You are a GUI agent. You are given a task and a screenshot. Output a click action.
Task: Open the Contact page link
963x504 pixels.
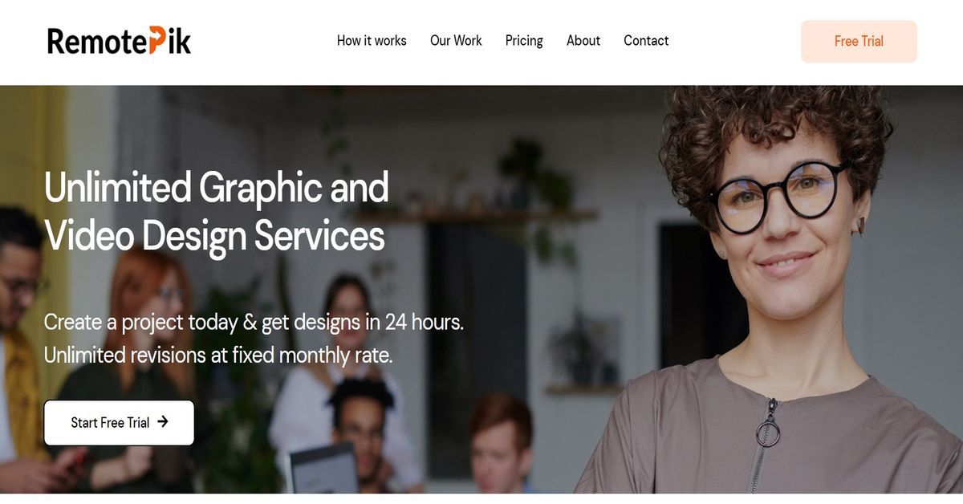(x=646, y=41)
